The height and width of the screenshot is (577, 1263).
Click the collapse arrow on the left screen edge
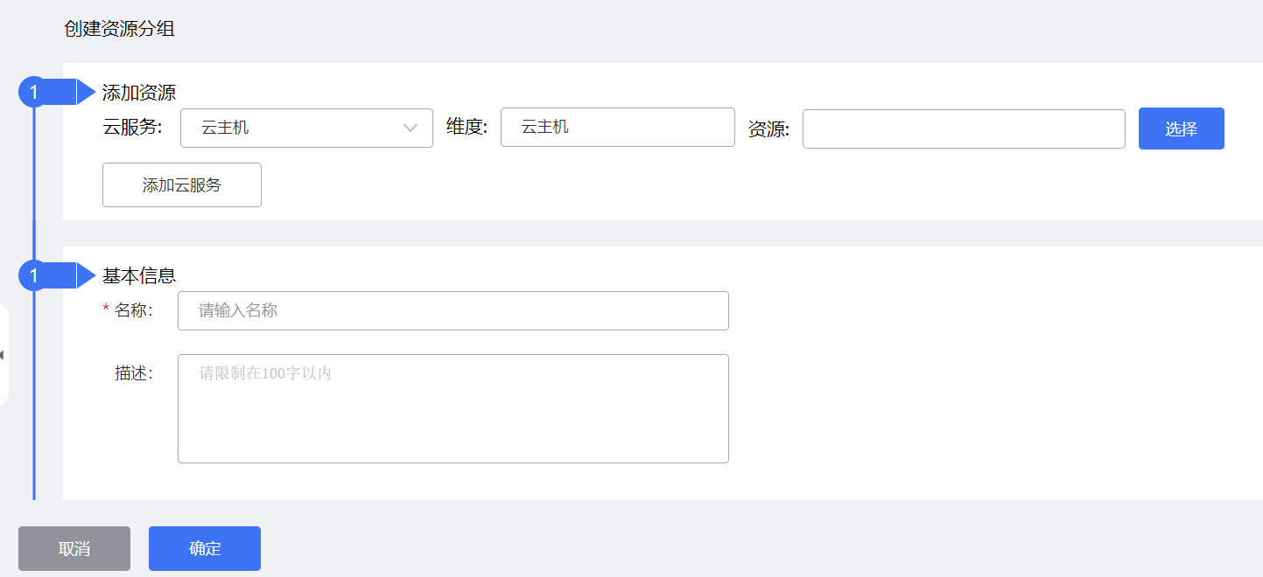click(x=4, y=353)
